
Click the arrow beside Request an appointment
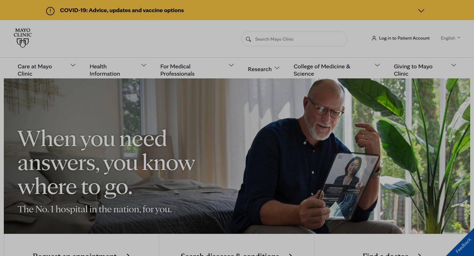[128, 255]
